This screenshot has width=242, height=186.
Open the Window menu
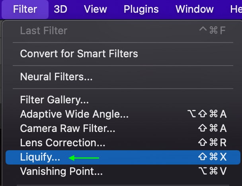coord(195,9)
